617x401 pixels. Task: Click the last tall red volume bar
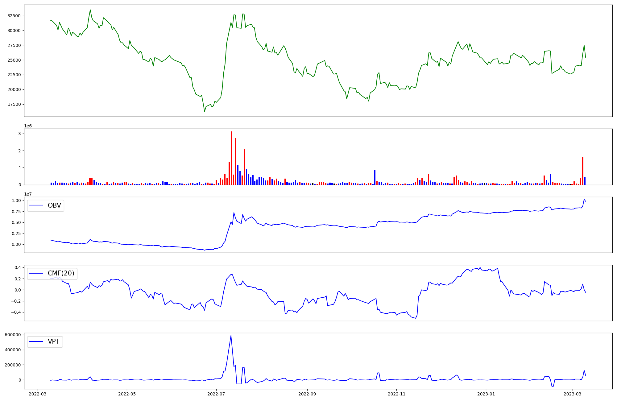point(583,171)
